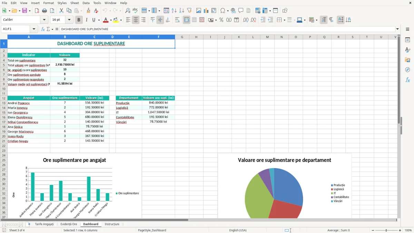Insert comment speech bubble icon
The width and height of the screenshot is (414, 233).
[x=241, y=11]
